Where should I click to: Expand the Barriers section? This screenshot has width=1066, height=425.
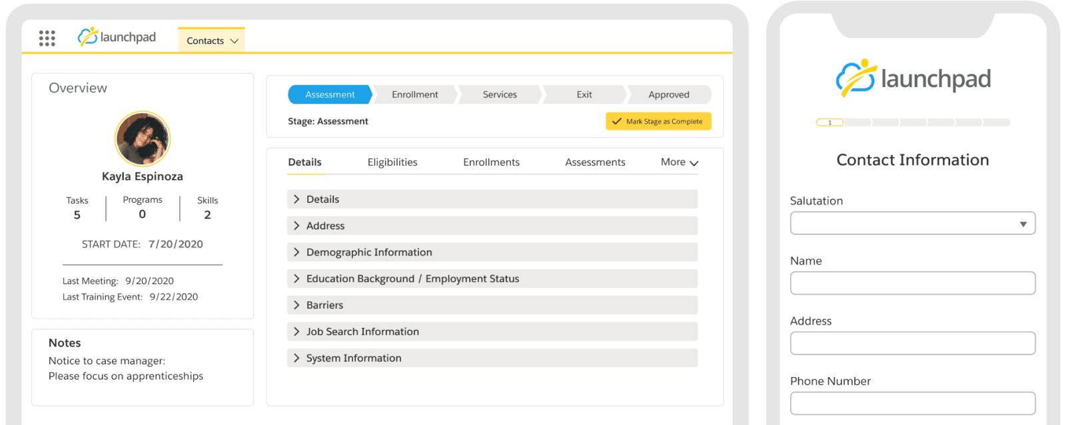(492, 305)
